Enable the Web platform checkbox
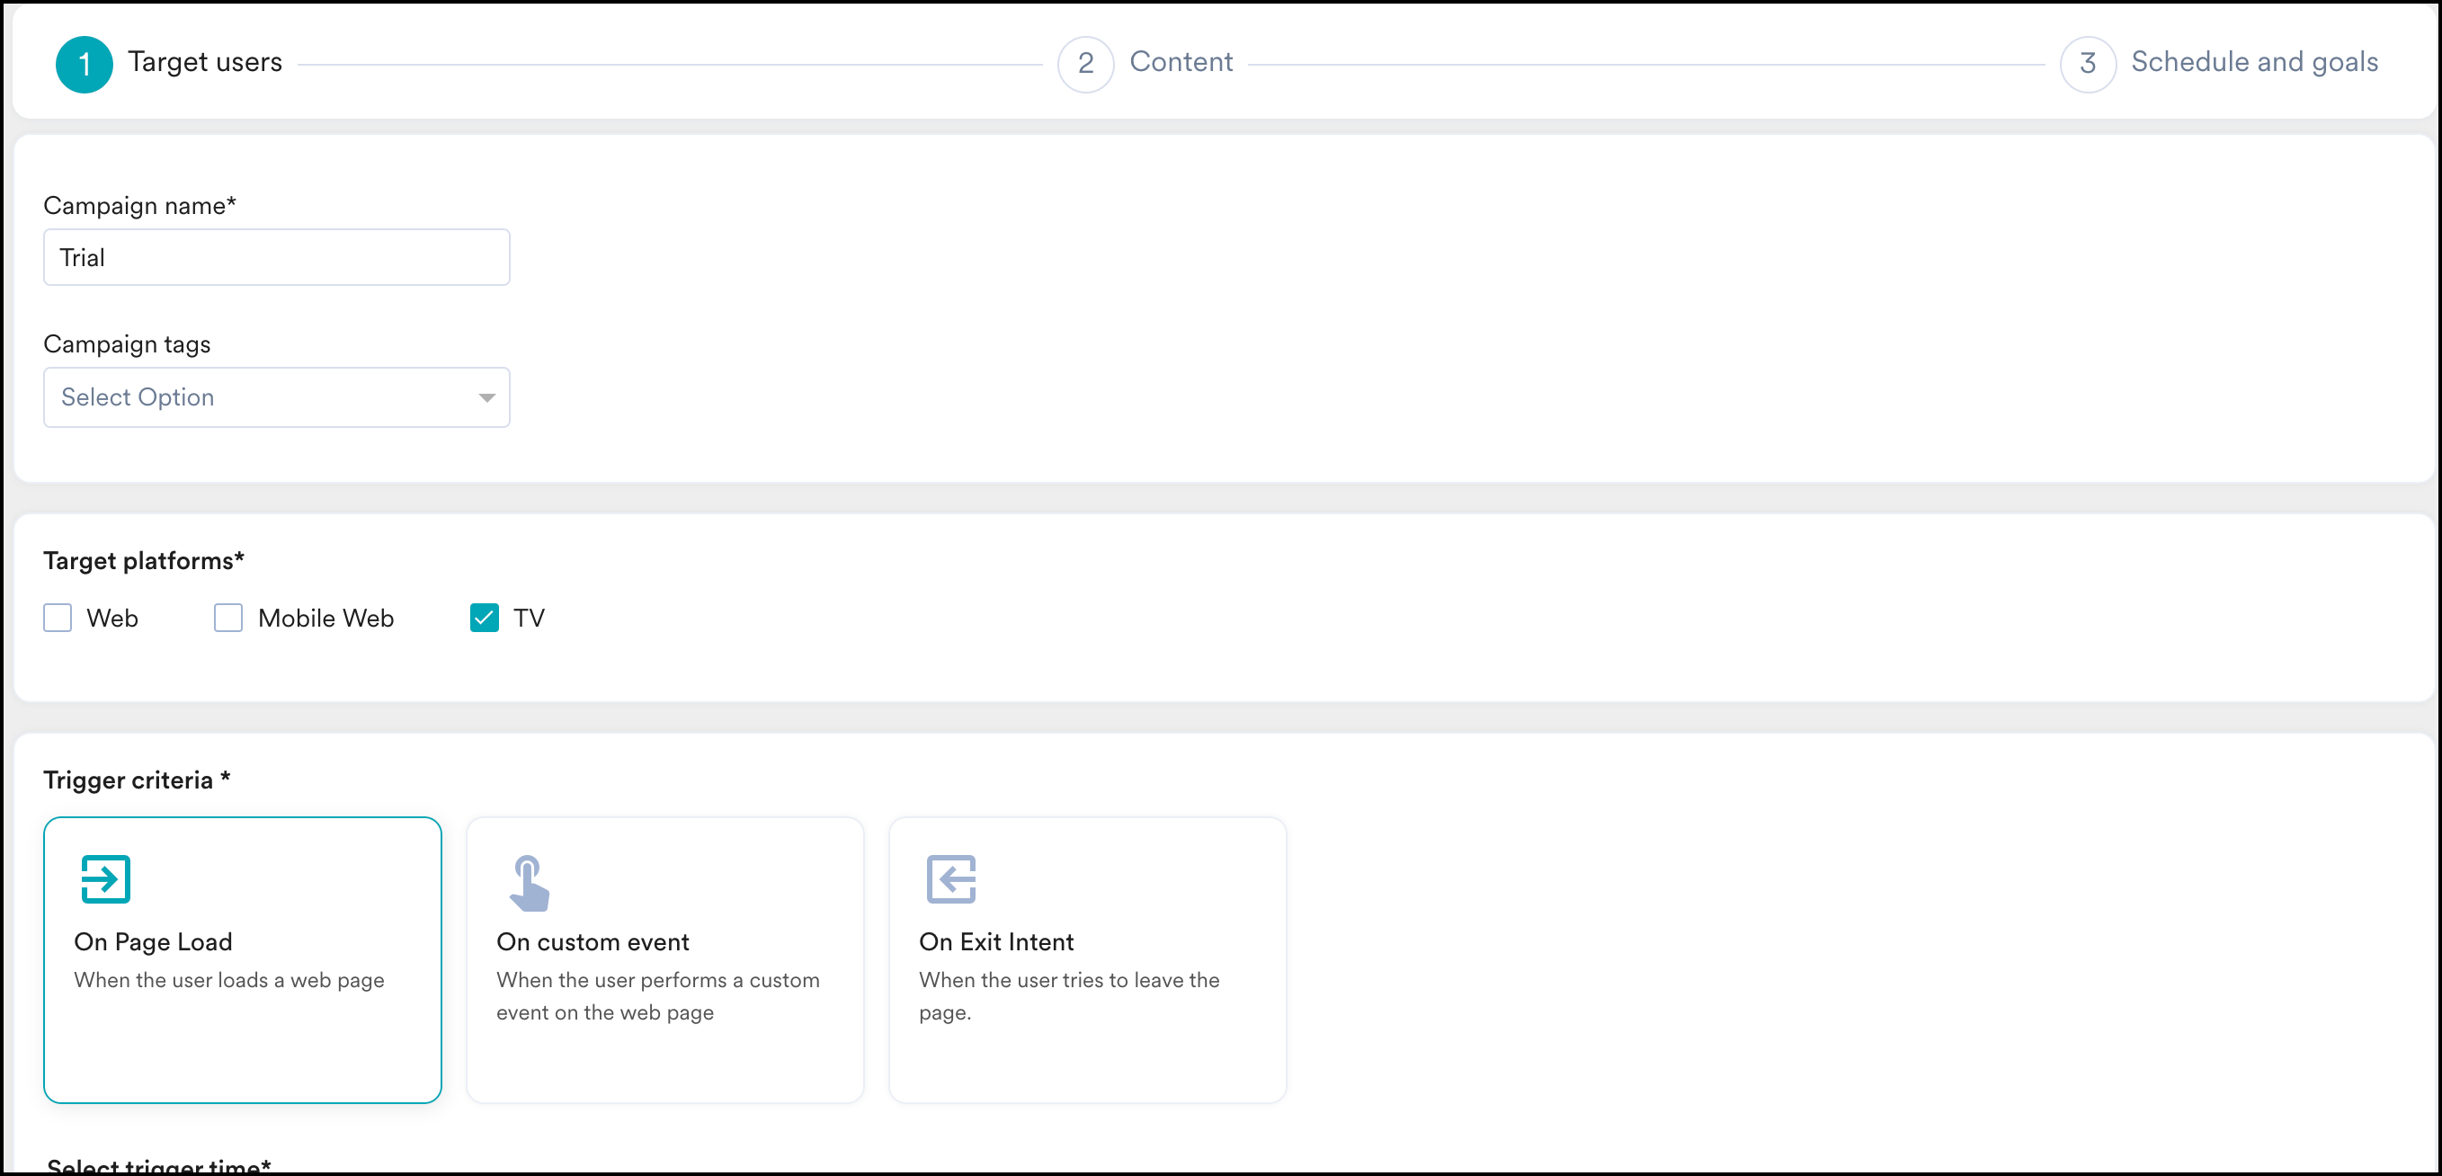Image resolution: width=2442 pixels, height=1176 pixels. pyautogui.click(x=58, y=618)
